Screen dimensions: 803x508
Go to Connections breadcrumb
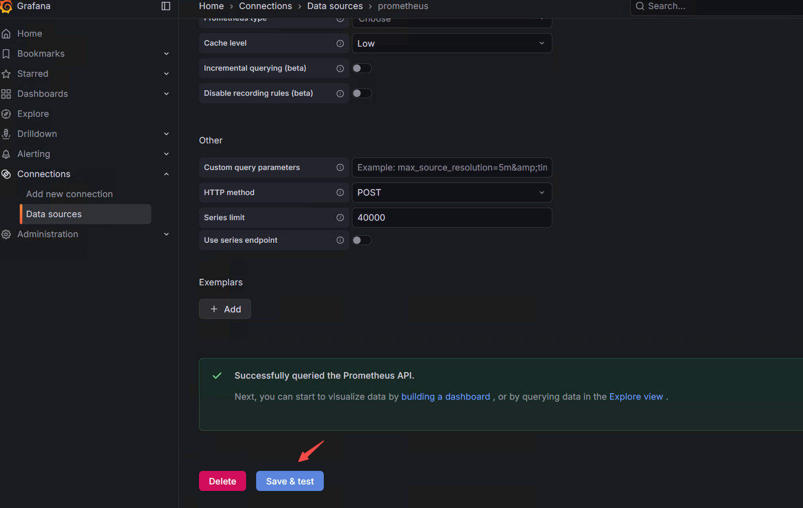[265, 6]
